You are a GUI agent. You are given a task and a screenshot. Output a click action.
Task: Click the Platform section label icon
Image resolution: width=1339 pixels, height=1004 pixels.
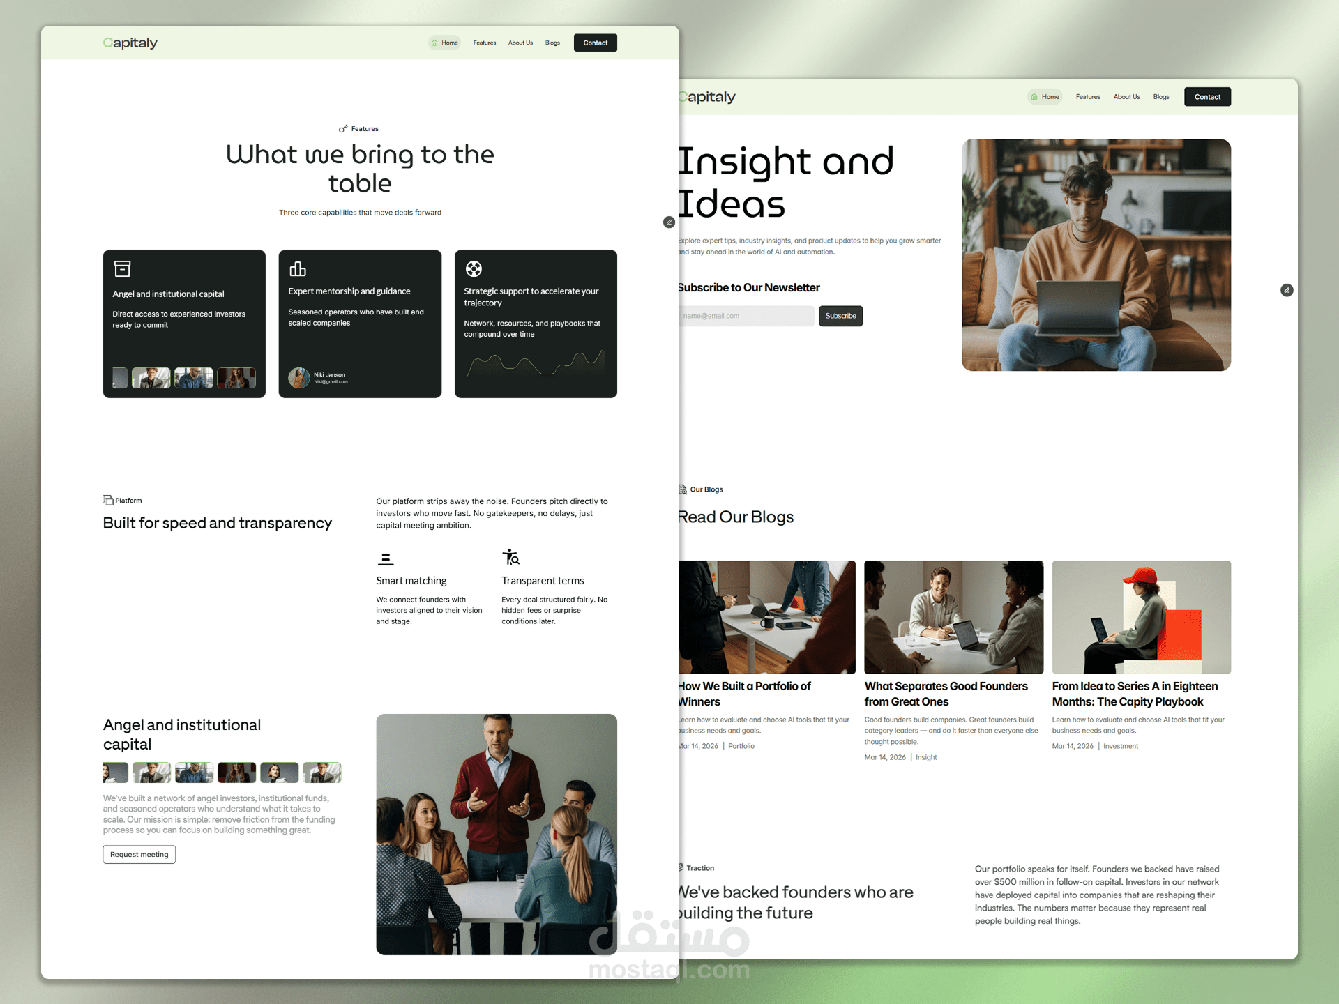point(108,500)
